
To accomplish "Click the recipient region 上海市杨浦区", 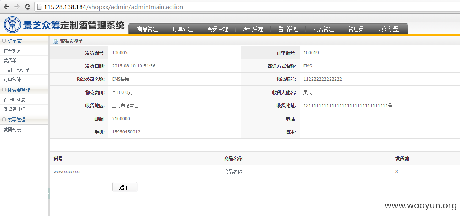I will tap(125, 106).
